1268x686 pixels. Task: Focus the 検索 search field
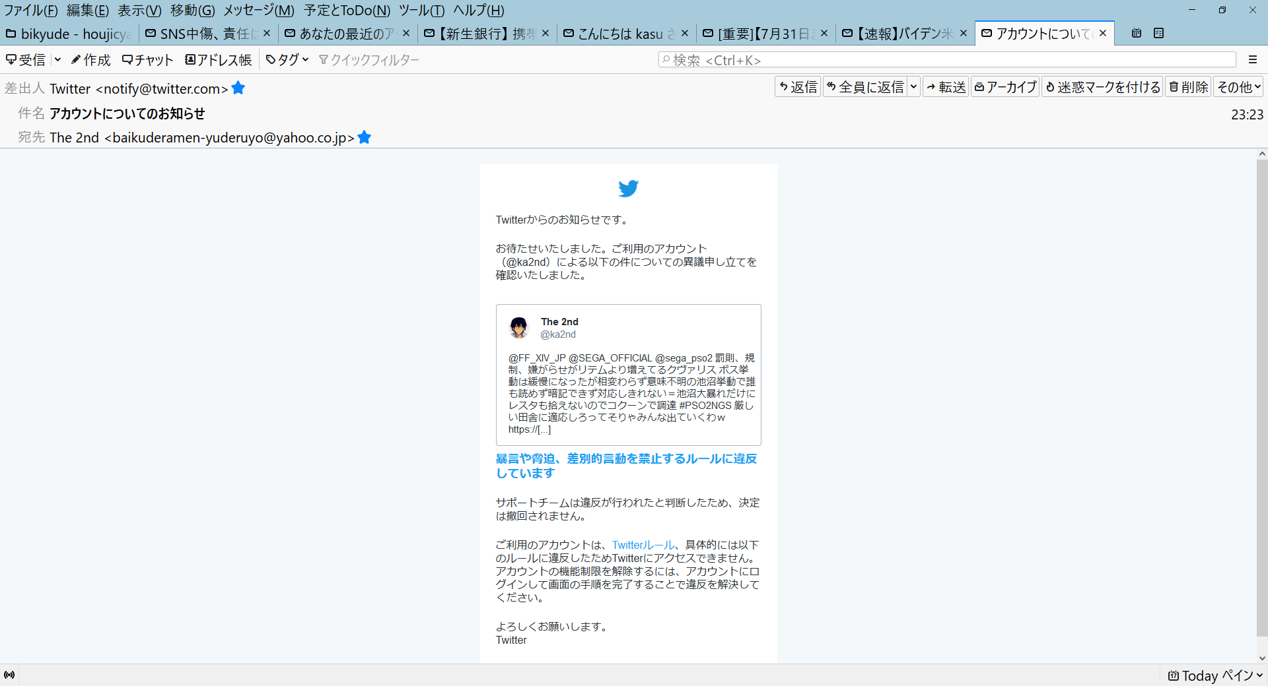(x=947, y=60)
